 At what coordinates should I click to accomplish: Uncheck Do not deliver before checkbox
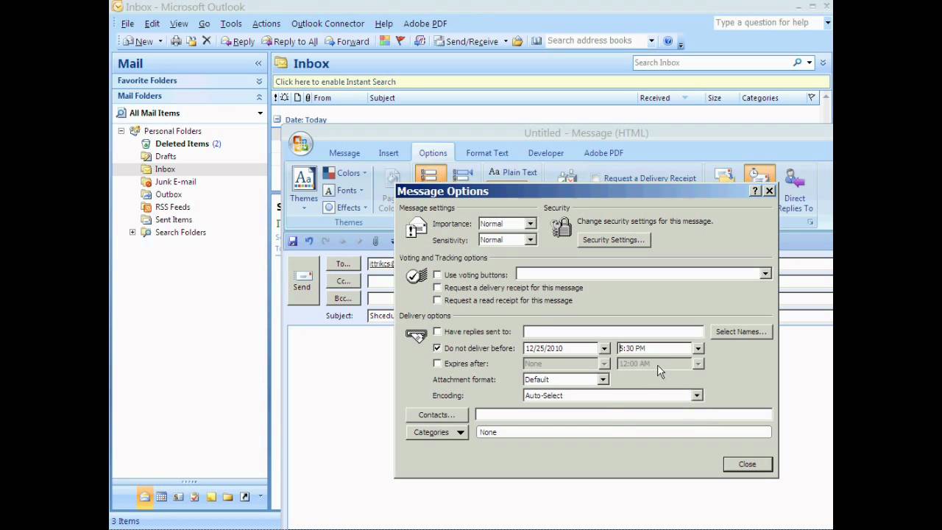[x=437, y=348]
